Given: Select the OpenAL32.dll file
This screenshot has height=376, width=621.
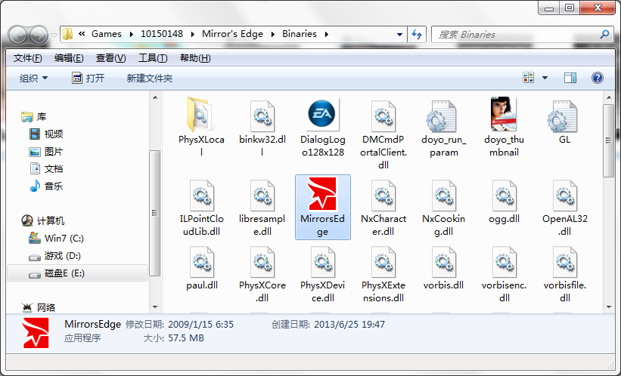Looking at the screenshot, I should coord(565,208).
